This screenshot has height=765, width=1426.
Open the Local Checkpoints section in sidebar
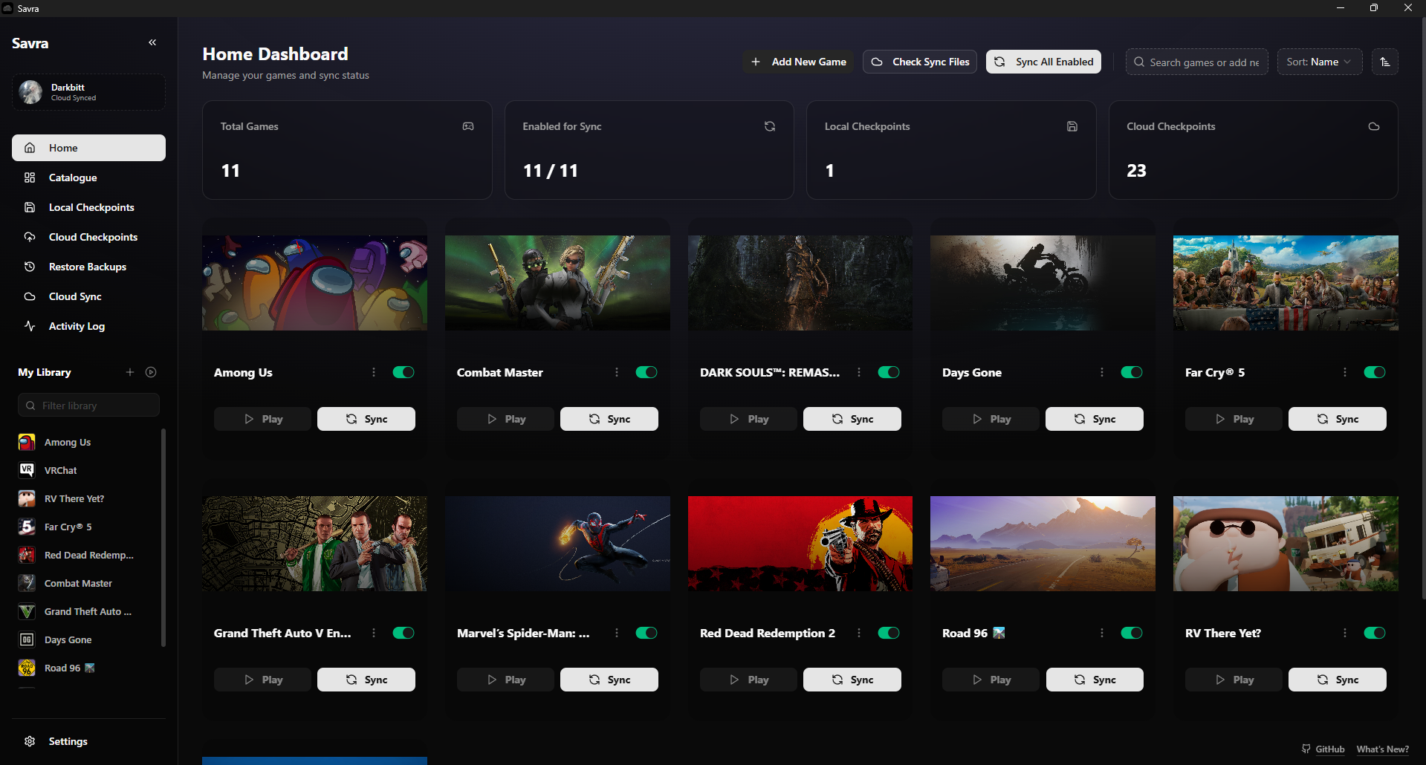point(89,207)
